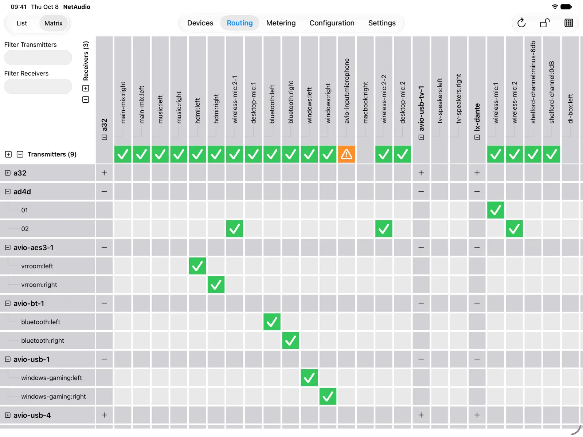Click plus in a32 row under lx-dante
This screenshot has height=437, width=583.
tap(477, 173)
